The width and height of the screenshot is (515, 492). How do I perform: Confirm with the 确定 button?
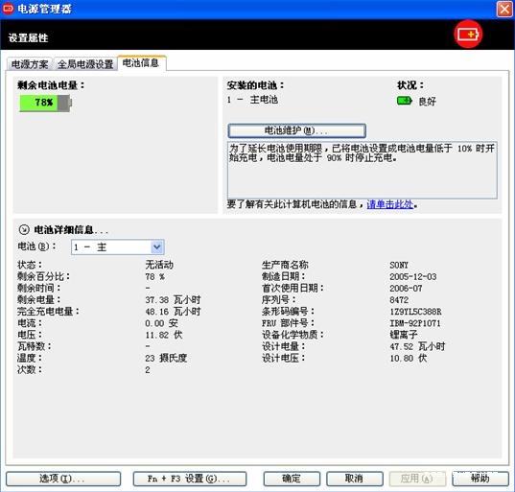292,479
